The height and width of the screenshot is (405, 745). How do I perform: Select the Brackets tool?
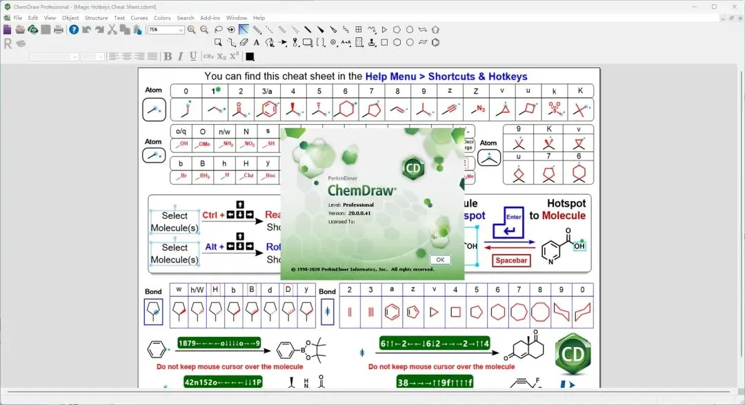(321, 42)
